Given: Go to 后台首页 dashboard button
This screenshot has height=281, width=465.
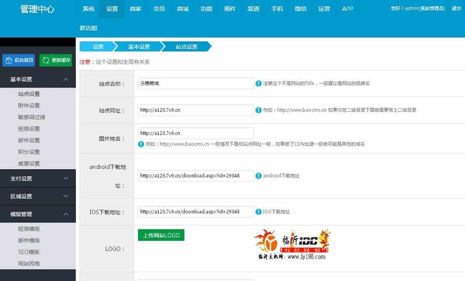Looking at the screenshot, I should pos(19,60).
